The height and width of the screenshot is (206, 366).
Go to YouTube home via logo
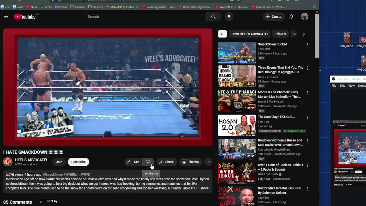point(25,17)
